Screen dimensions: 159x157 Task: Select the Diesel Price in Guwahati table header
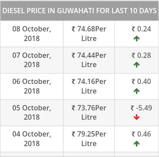tap(79, 11)
